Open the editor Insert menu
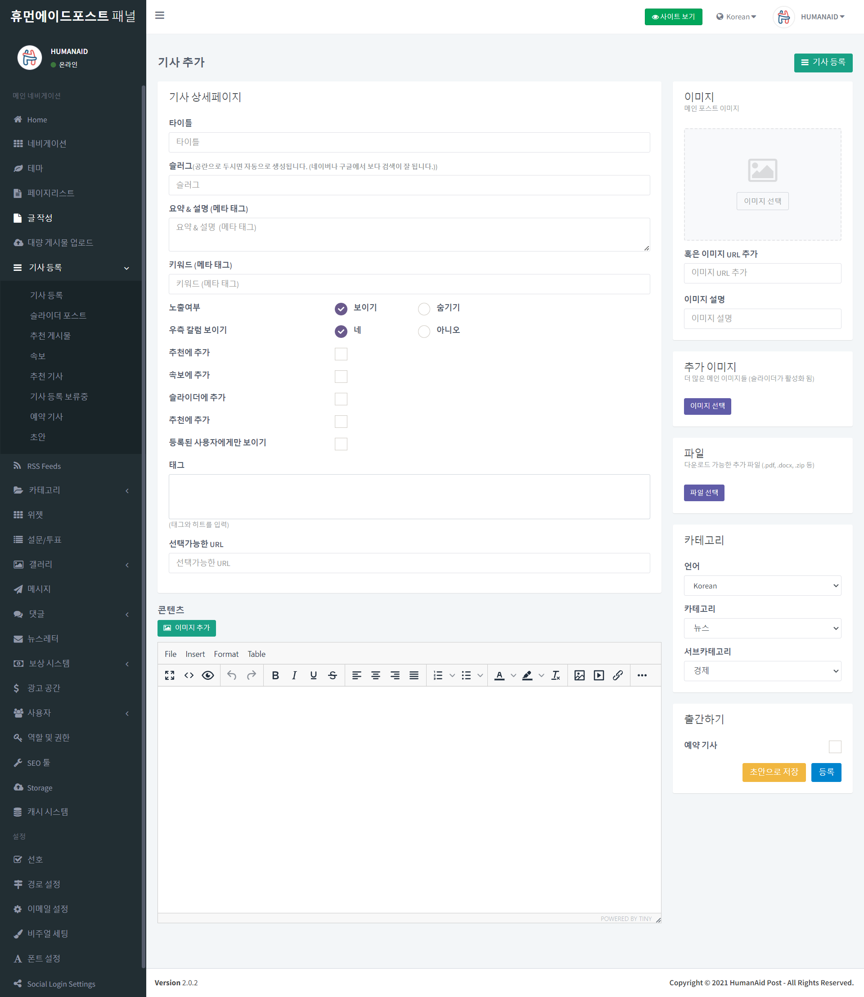The width and height of the screenshot is (864, 997). (195, 654)
